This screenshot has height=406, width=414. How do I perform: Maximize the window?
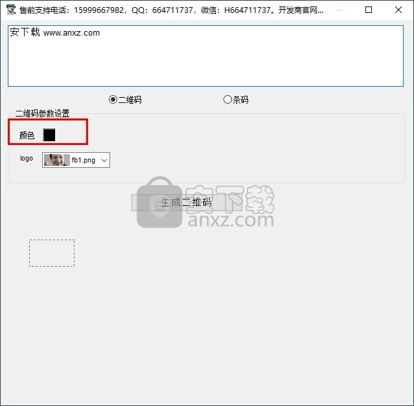pyautogui.click(x=369, y=10)
